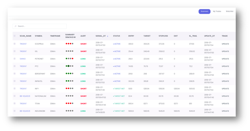Click summary dots indicator for ICICIPRULI

pyautogui.click(x=70, y=44)
